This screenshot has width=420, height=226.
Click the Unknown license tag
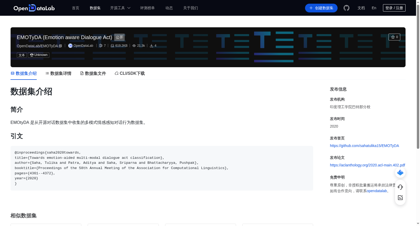pyautogui.click(x=39, y=55)
